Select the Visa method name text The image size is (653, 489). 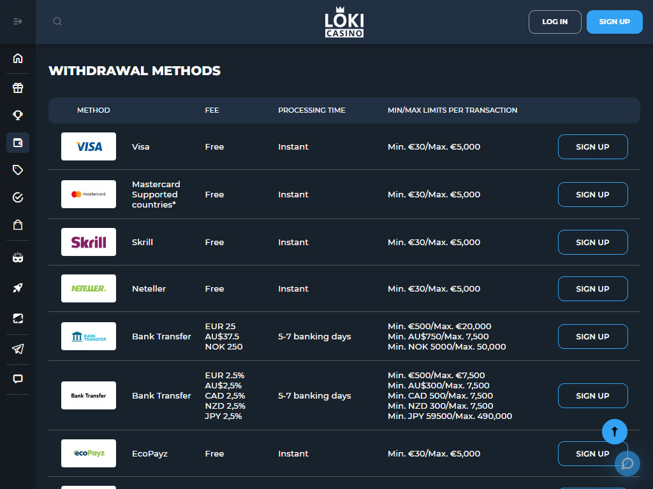point(141,147)
